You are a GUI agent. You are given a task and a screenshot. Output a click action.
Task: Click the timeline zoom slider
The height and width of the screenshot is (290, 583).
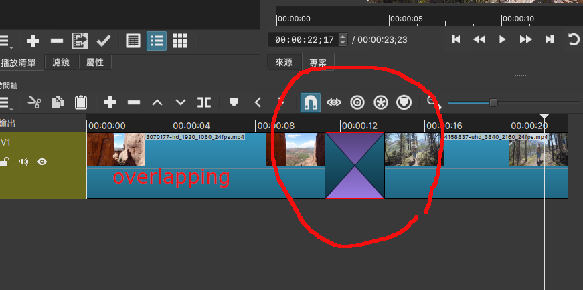(x=493, y=102)
